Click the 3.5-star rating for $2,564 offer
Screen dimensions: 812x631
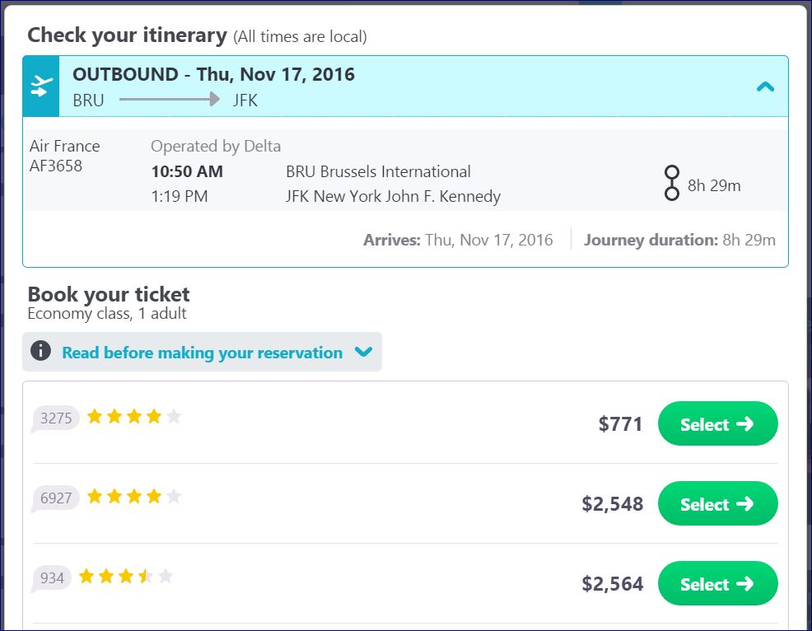126,577
